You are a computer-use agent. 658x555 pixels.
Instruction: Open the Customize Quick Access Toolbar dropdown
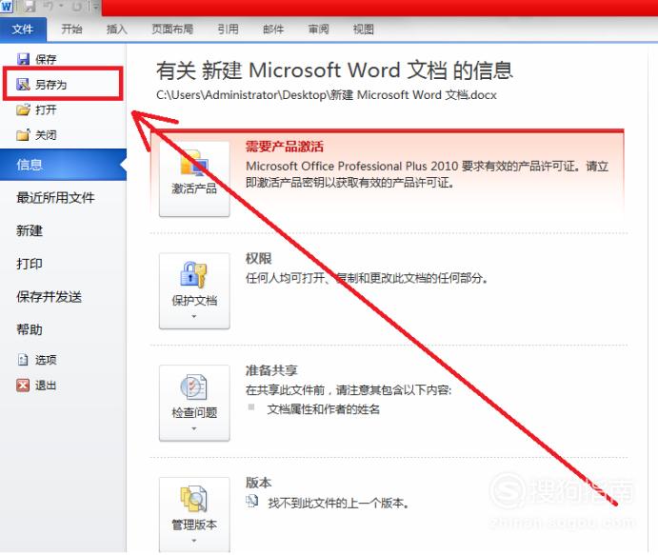pyautogui.click(x=95, y=7)
